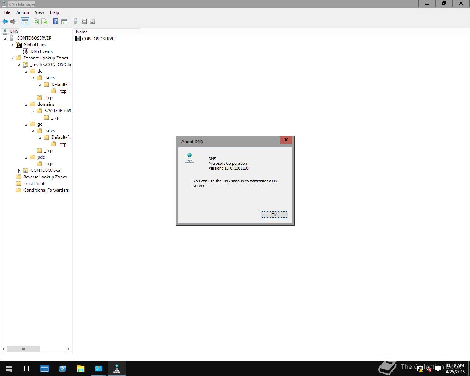Collapse the 57531e9b-0b9 folder node
Screen dimensions: 470x376
33,111
